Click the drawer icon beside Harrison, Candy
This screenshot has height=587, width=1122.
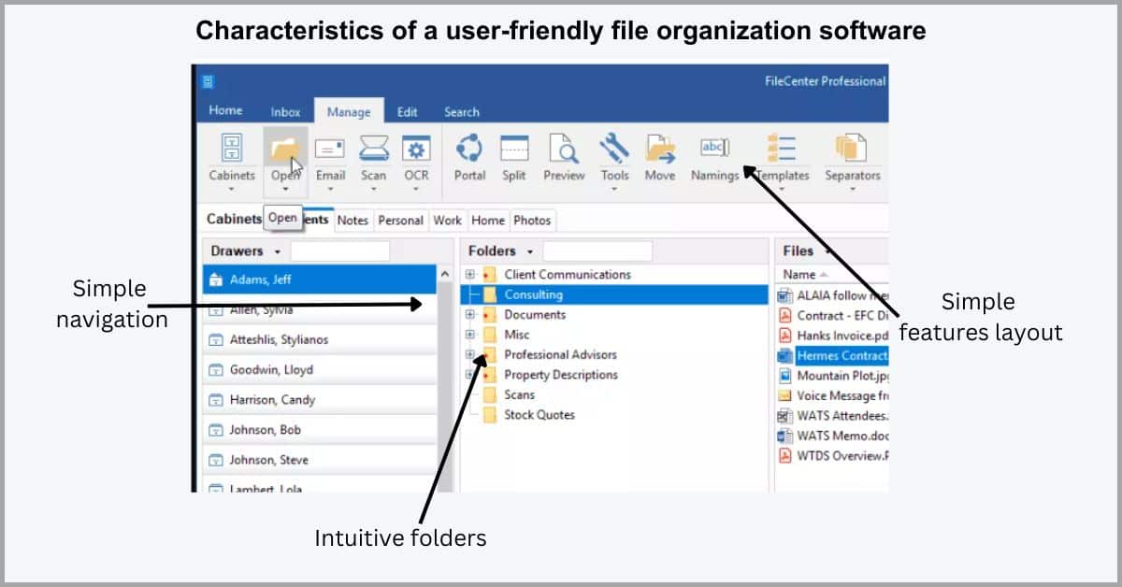[x=216, y=400]
